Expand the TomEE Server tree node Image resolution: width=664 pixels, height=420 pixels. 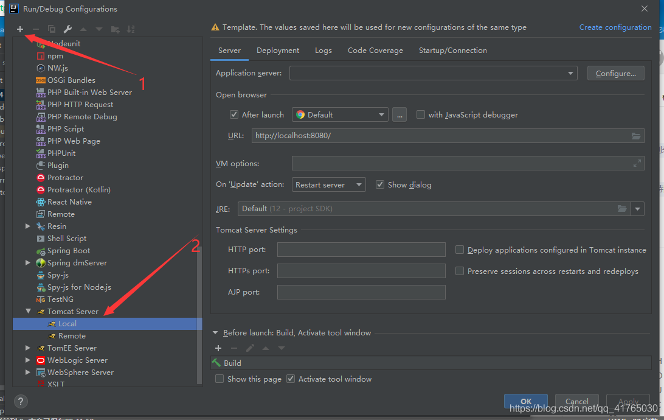tap(28, 348)
